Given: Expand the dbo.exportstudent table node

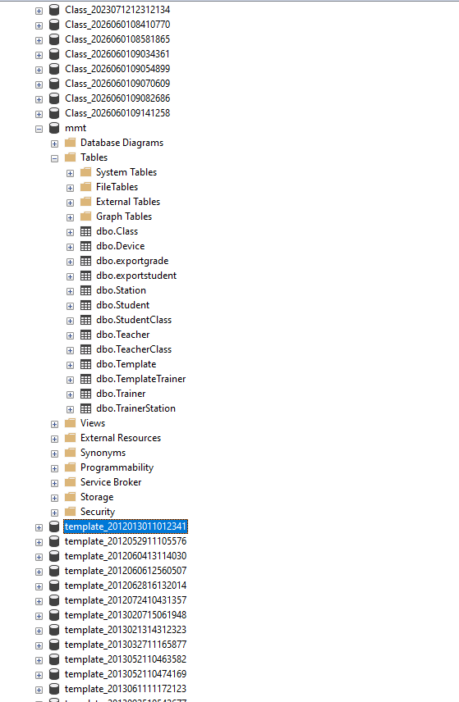Looking at the screenshot, I should 71,276.
